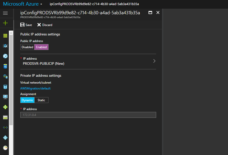
Task: Collapse breadcrumb with double chevron
Action: [41, 4]
